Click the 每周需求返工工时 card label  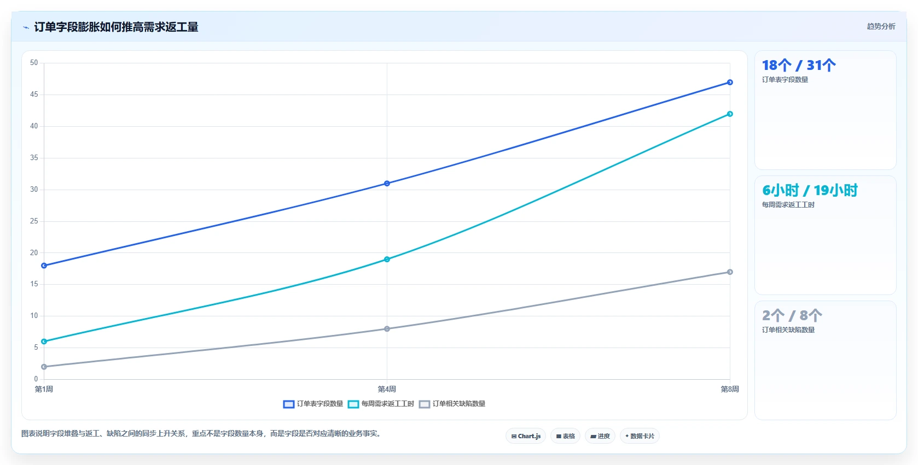coord(788,205)
